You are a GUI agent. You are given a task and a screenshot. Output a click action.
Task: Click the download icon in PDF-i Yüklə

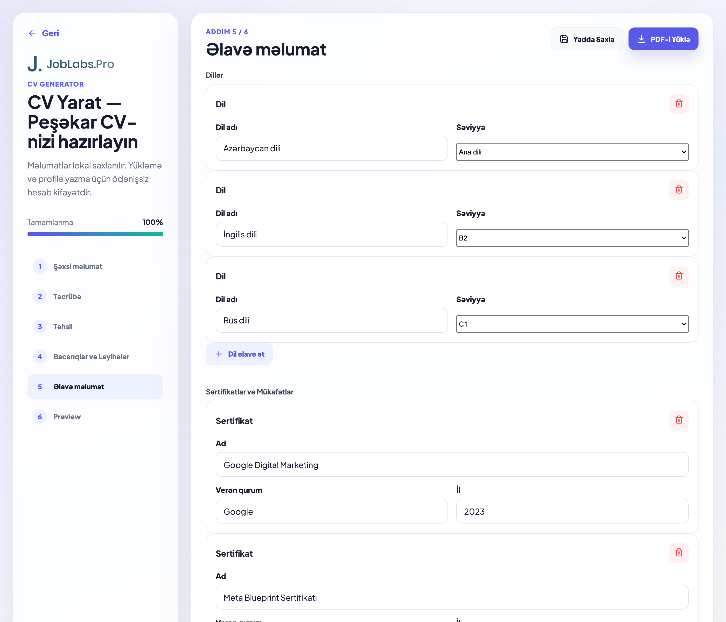[x=641, y=39]
